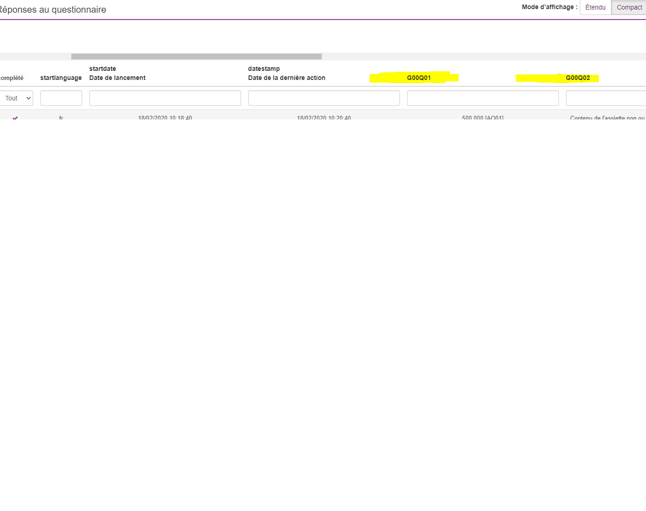
Task: Click the G00Q01 filter input field
Action: 483,98
